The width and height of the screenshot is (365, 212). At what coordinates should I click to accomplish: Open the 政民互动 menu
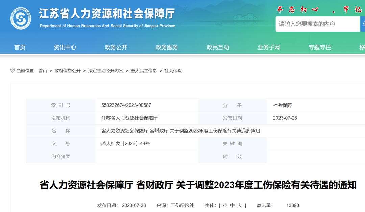(218, 47)
